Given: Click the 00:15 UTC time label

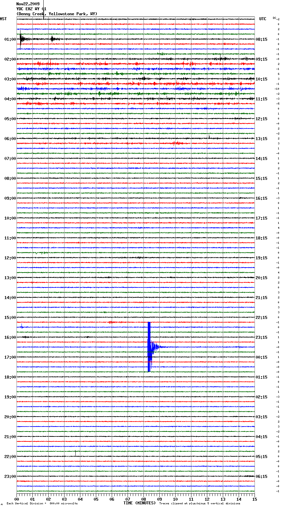Looking at the screenshot, I should click(x=261, y=357).
